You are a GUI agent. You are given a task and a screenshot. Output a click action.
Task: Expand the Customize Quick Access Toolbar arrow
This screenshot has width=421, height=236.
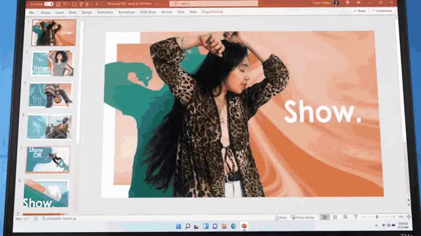click(x=97, y=5)
